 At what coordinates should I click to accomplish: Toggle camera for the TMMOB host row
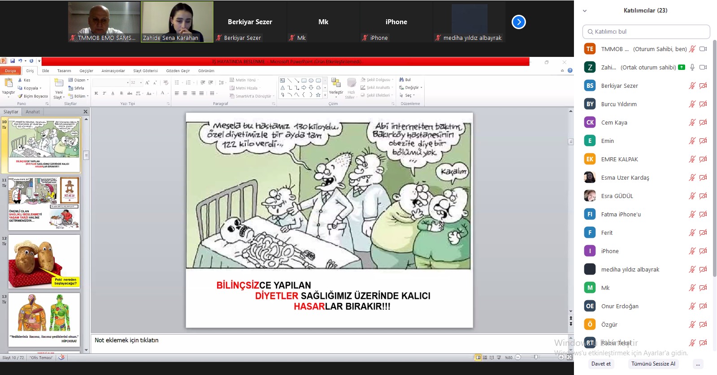[x=703, y=49]
